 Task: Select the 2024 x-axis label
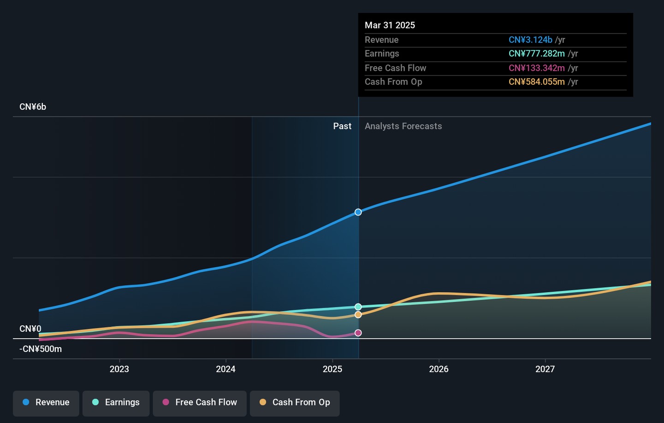point(226,369)
